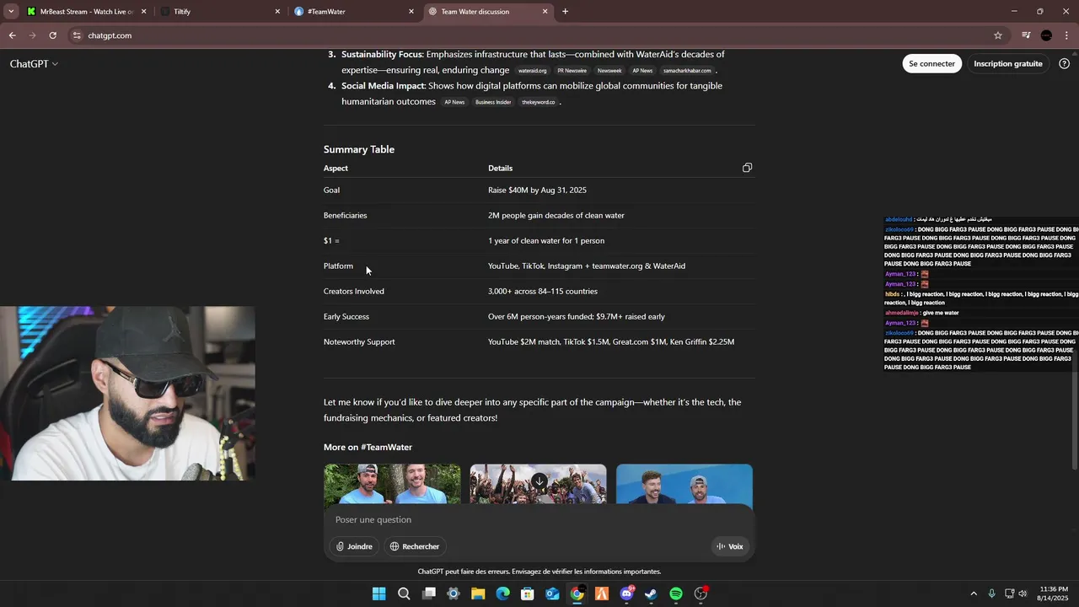Launch File Explorer from taskbar
Image resolution: width=1079 pixels, height=607 pixels.
click(x=478, y=594)
